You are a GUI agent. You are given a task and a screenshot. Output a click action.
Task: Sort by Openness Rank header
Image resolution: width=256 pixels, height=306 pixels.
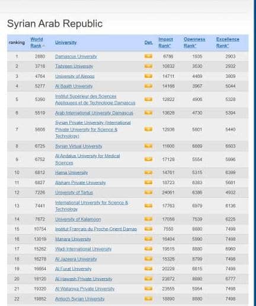click(194, 42)
